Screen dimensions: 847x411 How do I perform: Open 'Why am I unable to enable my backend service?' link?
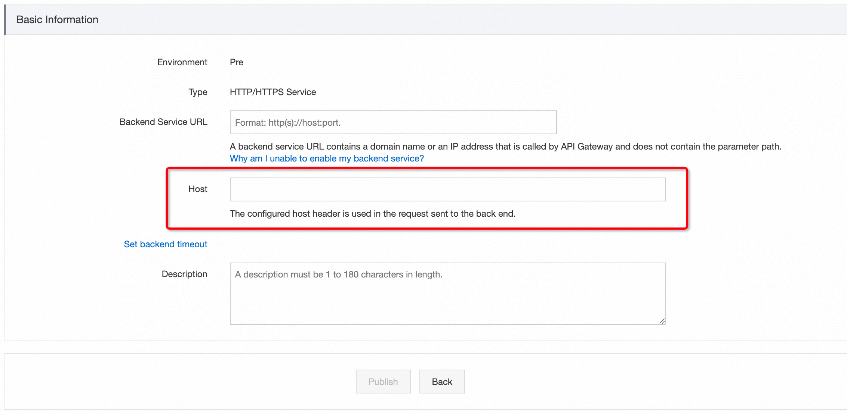pyautogui.click(x=327, y=159)
